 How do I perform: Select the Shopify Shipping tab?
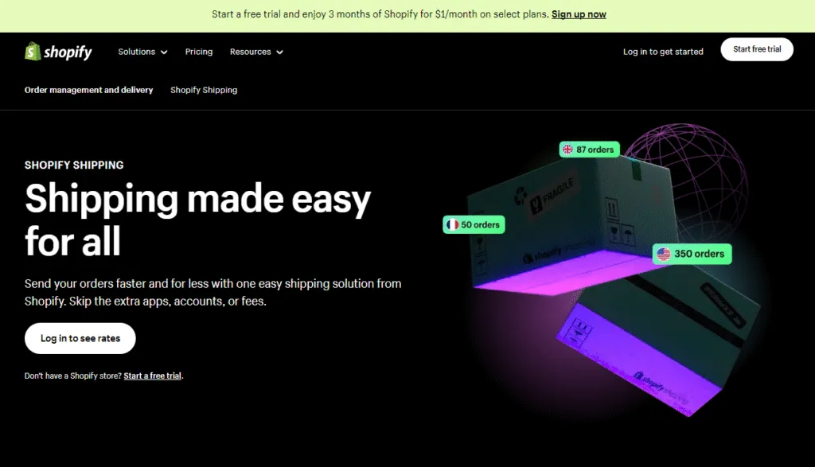point(203,90)
